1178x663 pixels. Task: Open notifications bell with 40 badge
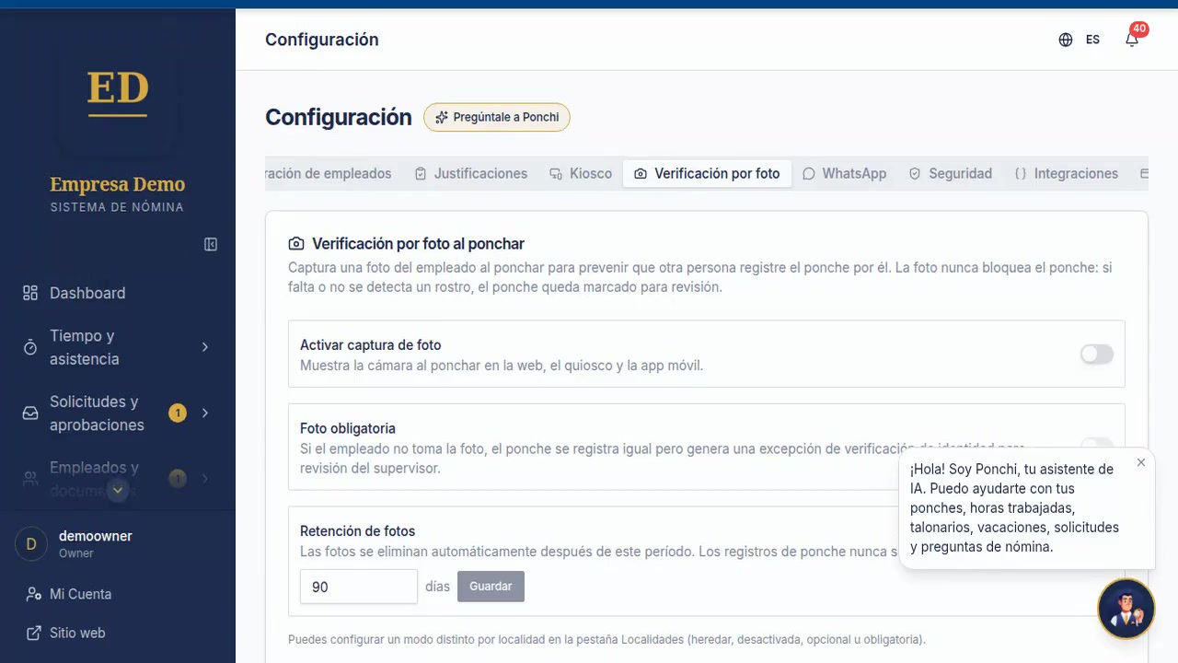[x=1133, y=39]
